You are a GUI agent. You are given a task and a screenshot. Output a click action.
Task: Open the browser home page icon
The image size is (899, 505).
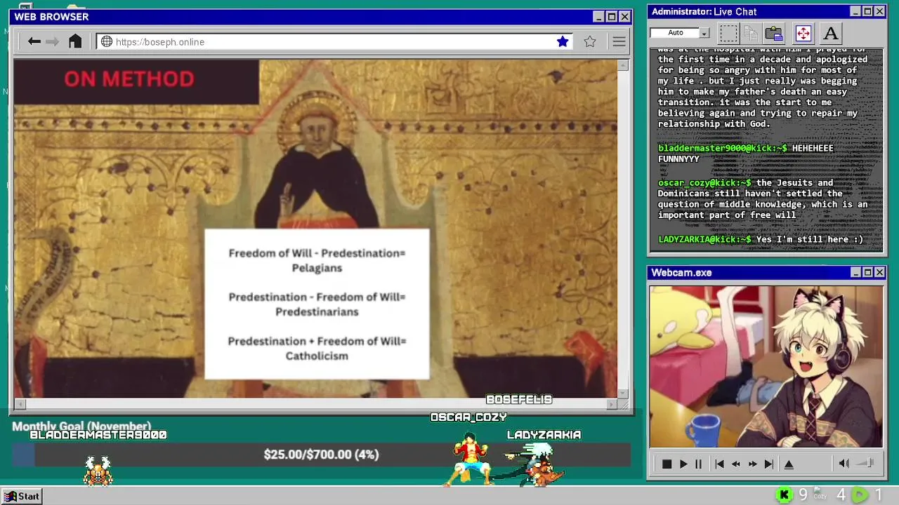pyautogui.click(x=75, y=41)
